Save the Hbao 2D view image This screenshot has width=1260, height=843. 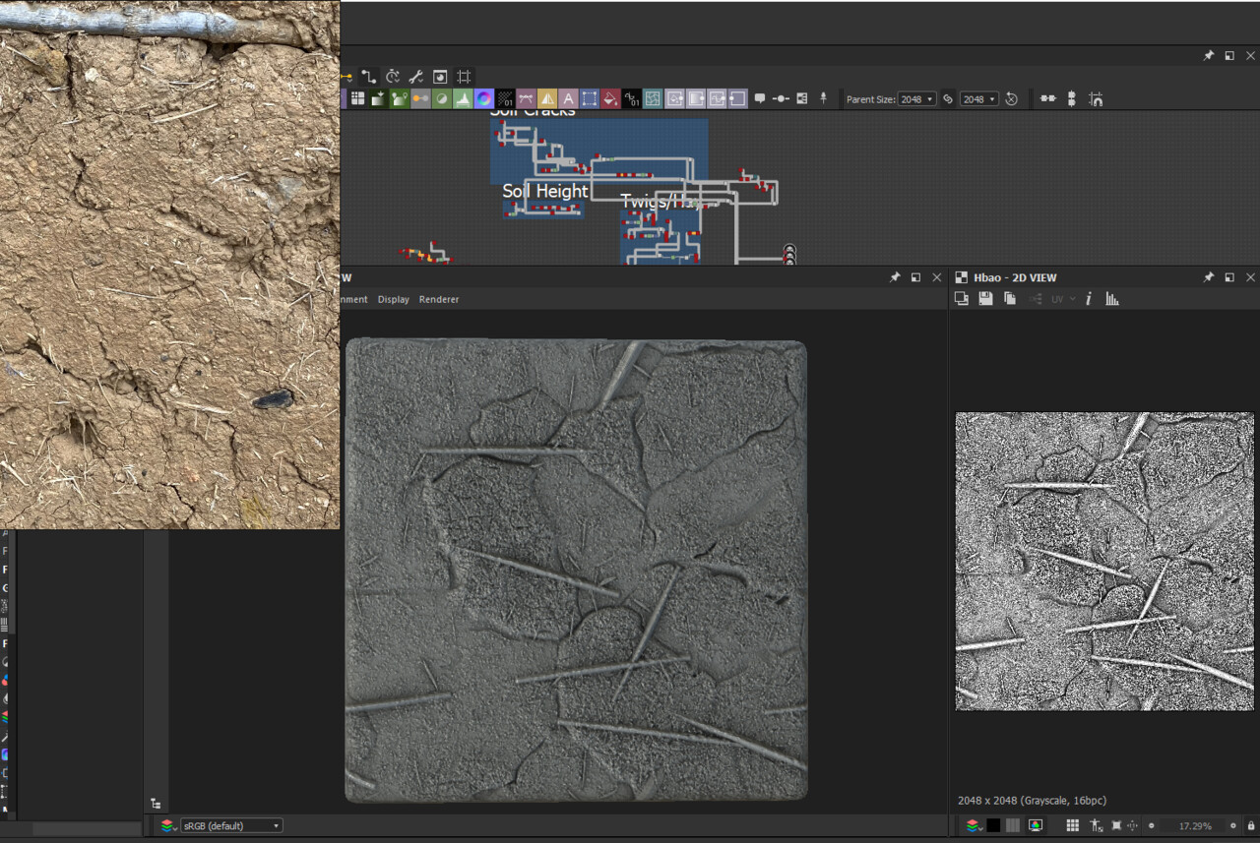pyautogui.click(x=985, y=299)
